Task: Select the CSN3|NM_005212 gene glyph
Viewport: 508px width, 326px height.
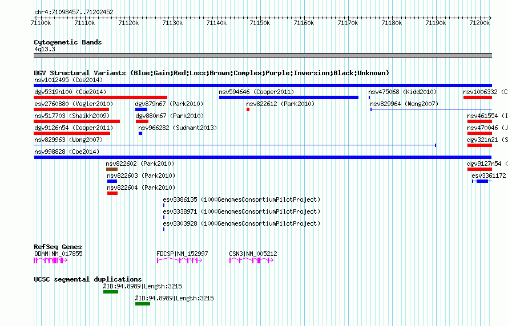Action: point(251,260)
